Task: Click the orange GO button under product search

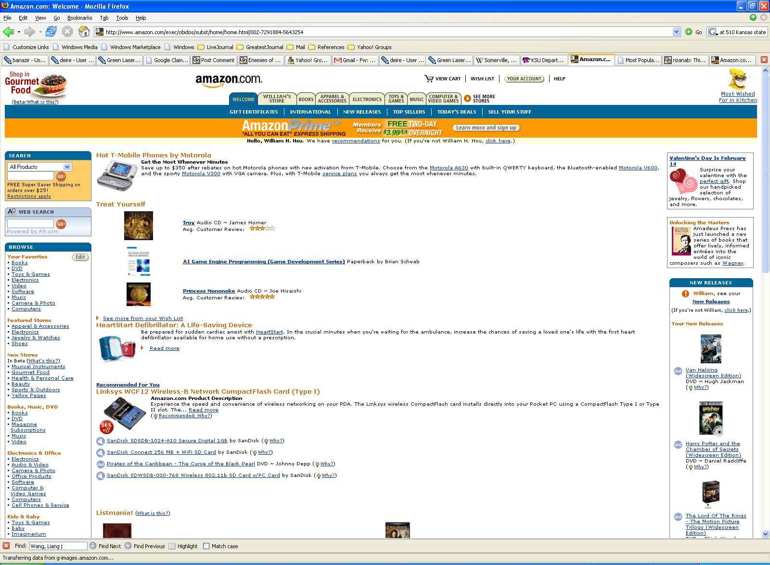Action: tap(61, 177)
